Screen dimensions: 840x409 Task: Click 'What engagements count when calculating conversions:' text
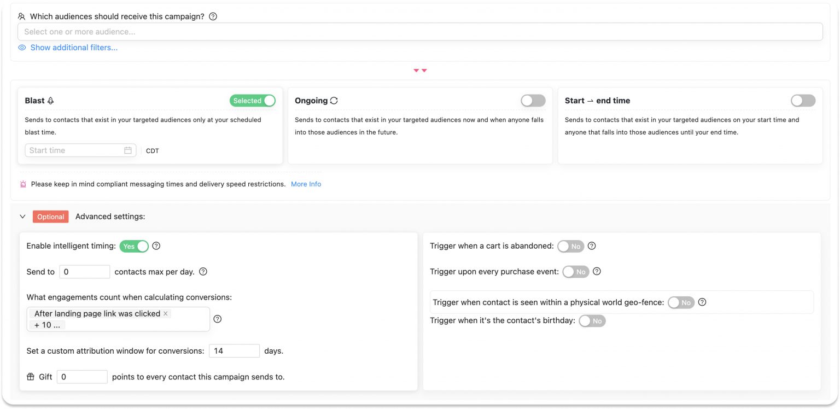click(129, 297)
